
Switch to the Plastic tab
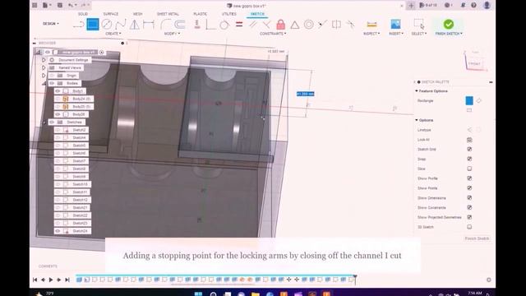[x=200, y=14]
